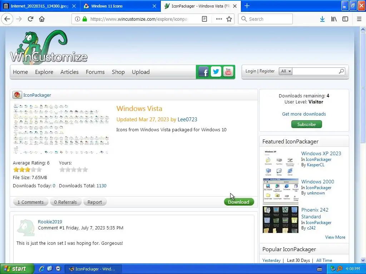Expand the All search category dropdown
This screenshot has width=366, height=274.
286,71
